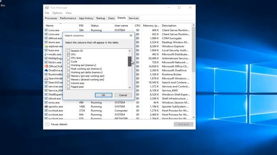
Task: Cancel the Select columns dialog
Action: pyautogui.click(x=123, y=95)
